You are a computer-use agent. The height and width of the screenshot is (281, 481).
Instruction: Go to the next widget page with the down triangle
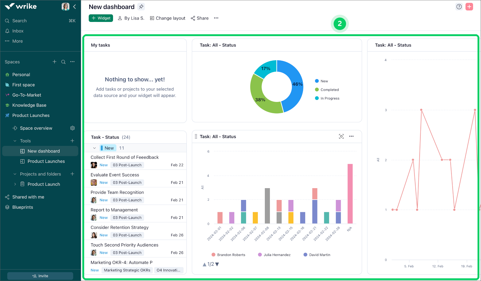(217, 264)
